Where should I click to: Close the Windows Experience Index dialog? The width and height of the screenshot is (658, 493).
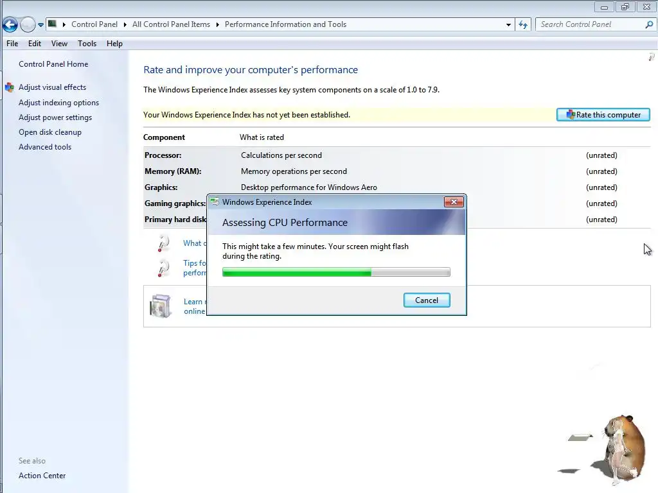454,202
